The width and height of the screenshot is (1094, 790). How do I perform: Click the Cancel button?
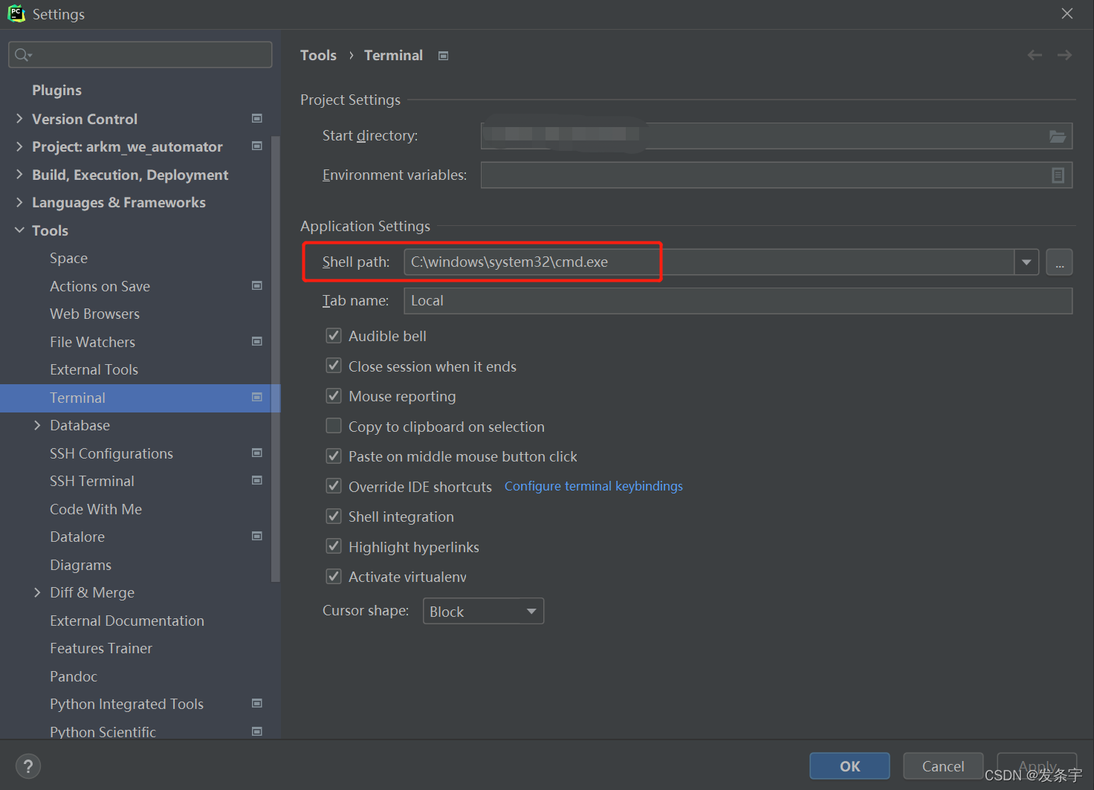tap(943, 766)
